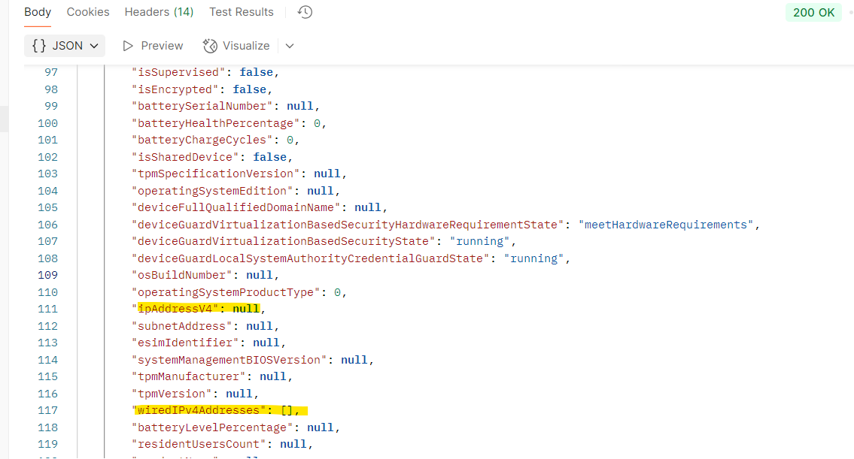854x459 pixels.
Task: Click the "osBuildNumber" key
Action: point(182,275)
